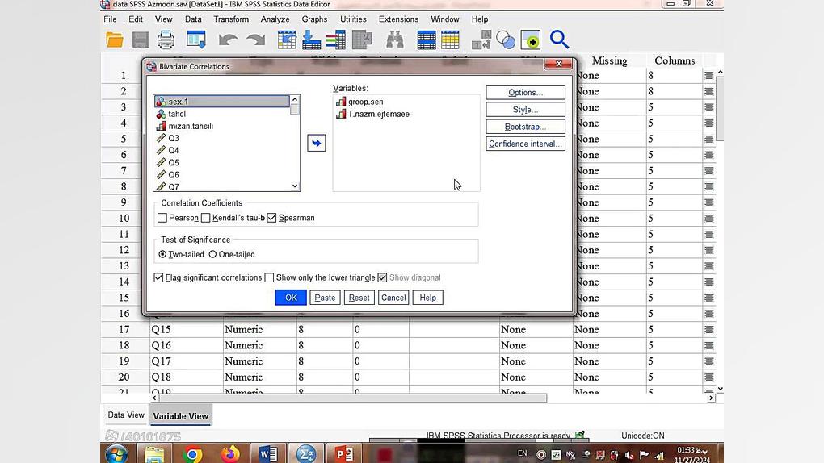Open the Confidence interval... button
The image size is (824, 463).
526,144
